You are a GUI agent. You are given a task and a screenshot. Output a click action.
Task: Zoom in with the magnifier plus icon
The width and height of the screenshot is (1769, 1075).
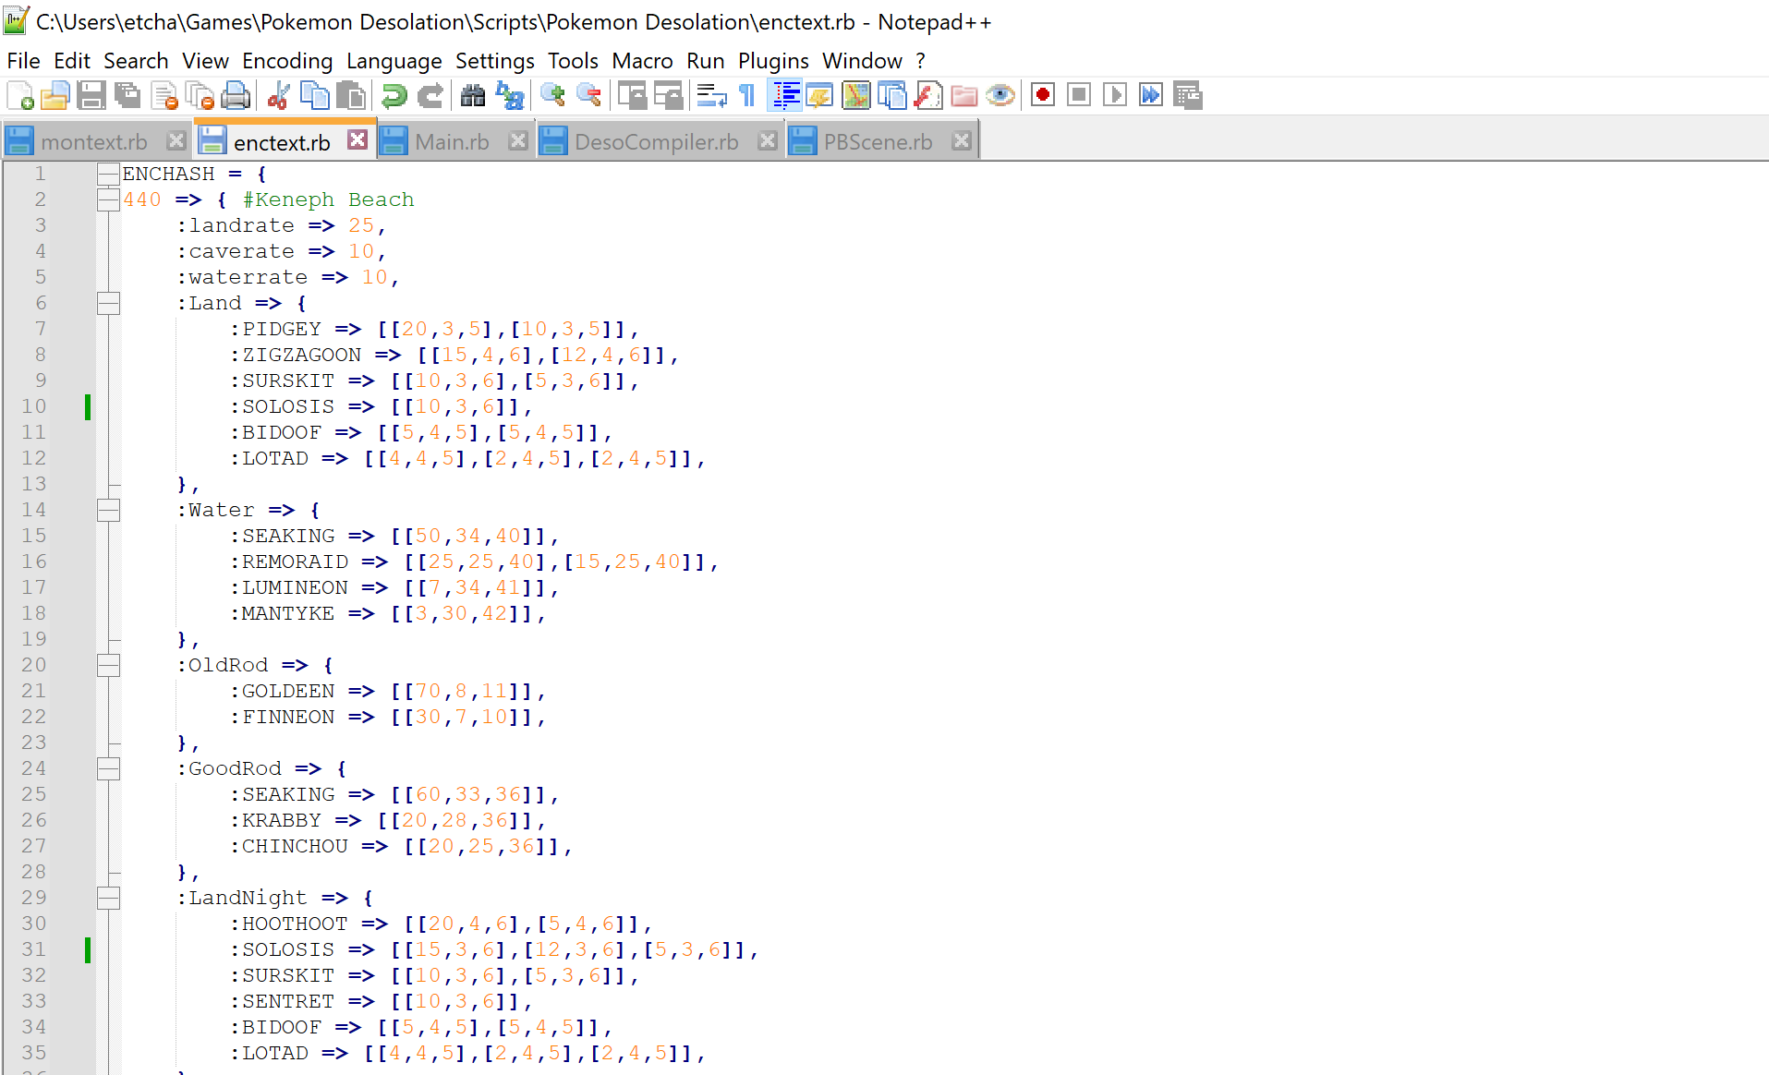[x=552, y=95]
